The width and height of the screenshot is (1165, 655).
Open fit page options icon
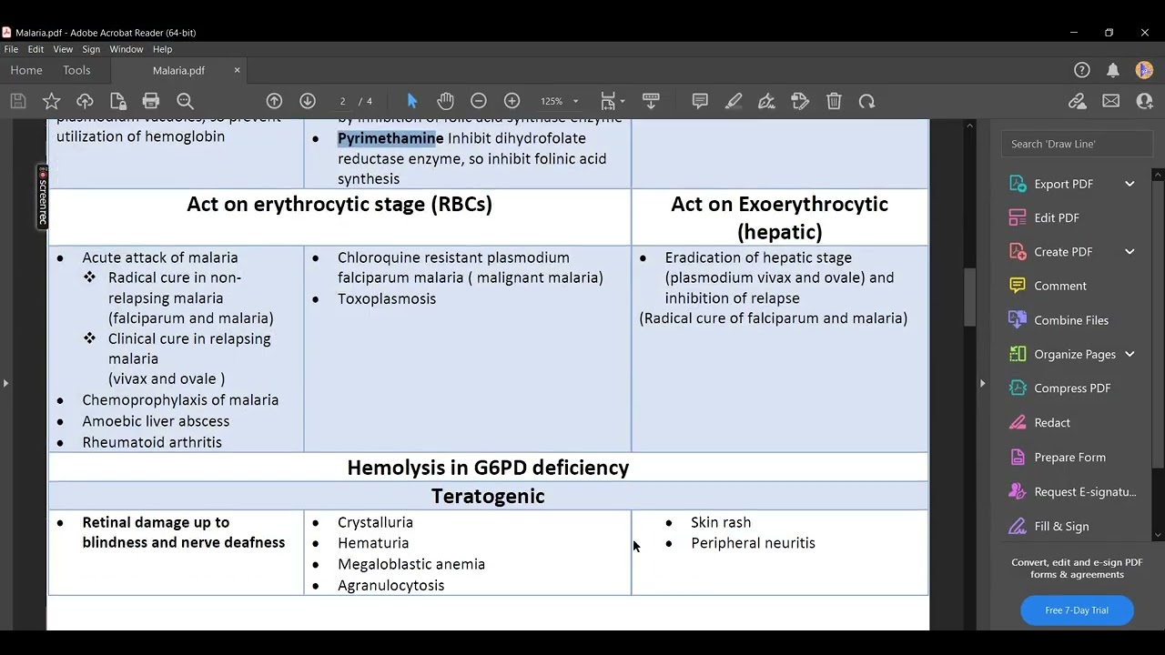(612, 101)
